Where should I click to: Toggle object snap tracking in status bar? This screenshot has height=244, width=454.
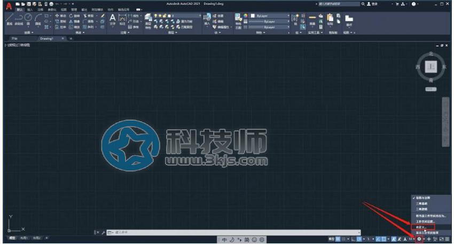tap(378, 239)
